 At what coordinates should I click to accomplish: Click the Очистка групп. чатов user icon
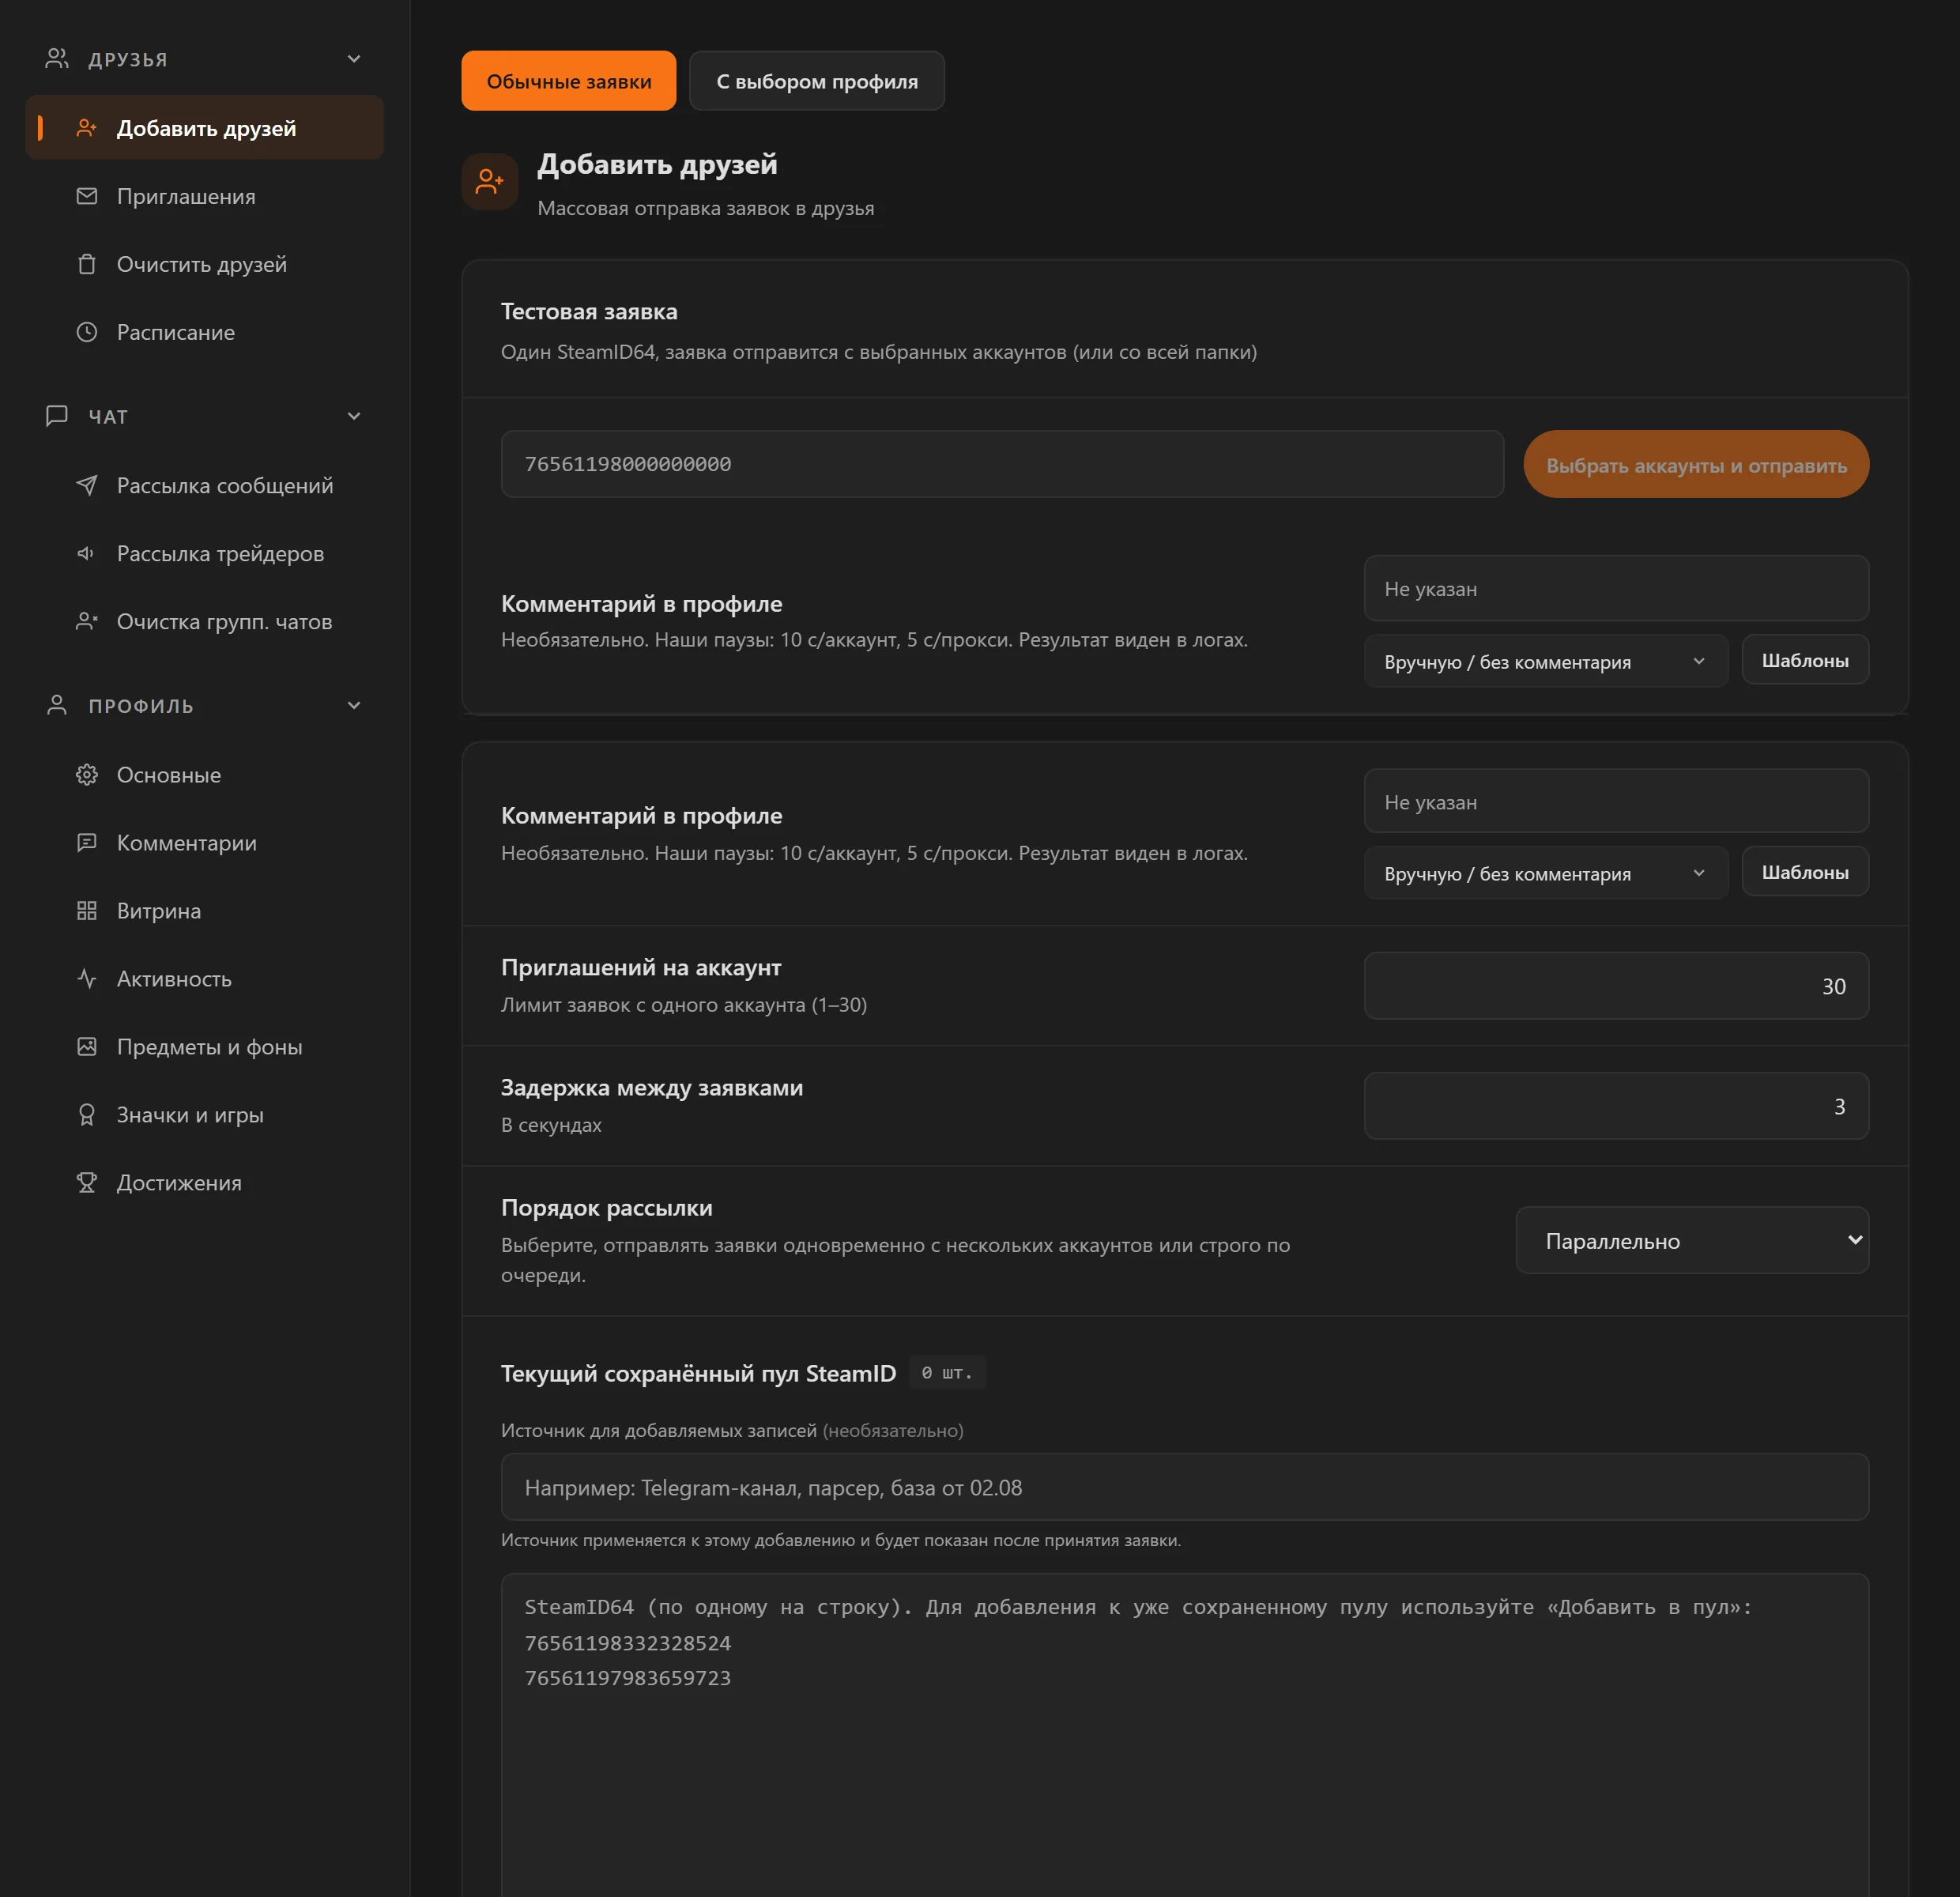tap(87, 621)
